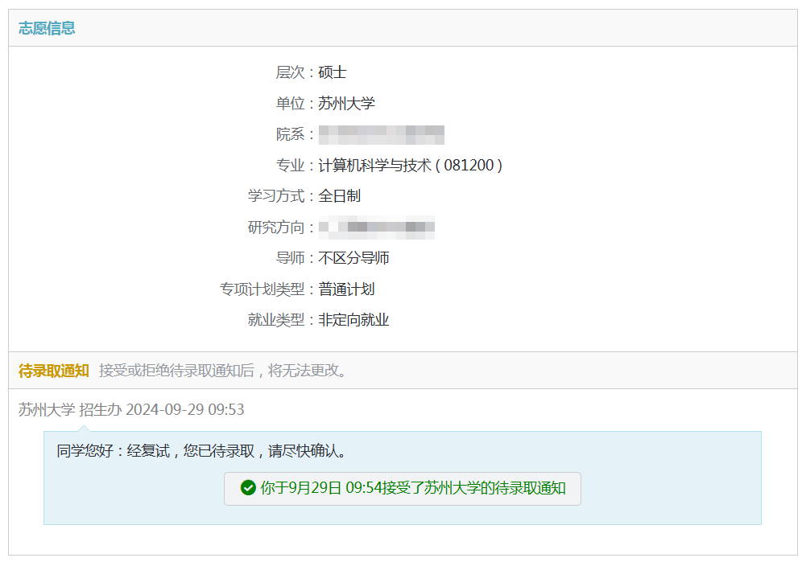
Task: Select the 层次 value 硕士
Action: (x=333, y=72)
